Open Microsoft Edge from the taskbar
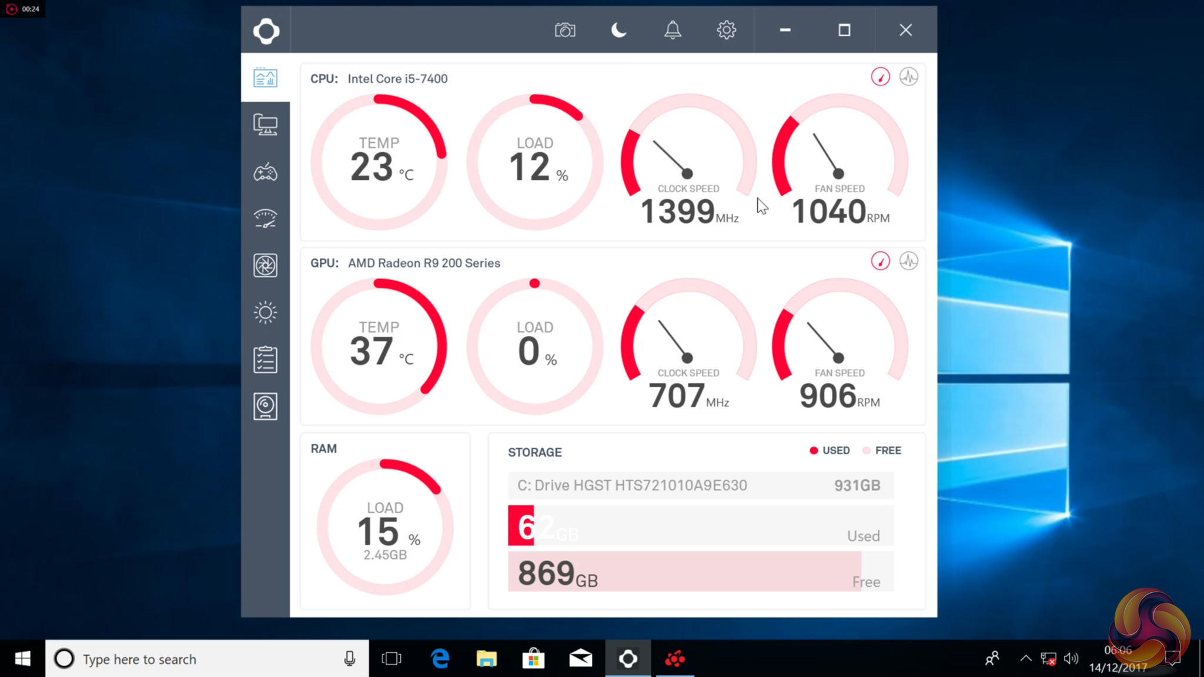The height and width of the screenshot is (677, 1204). click(x=440, y=659)
